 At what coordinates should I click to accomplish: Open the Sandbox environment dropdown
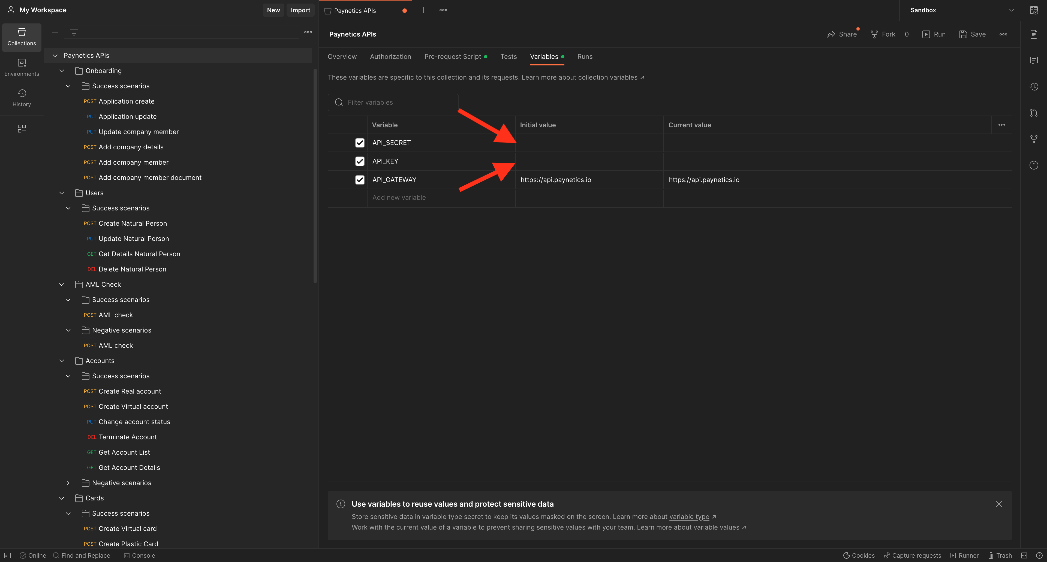(961, 10)
